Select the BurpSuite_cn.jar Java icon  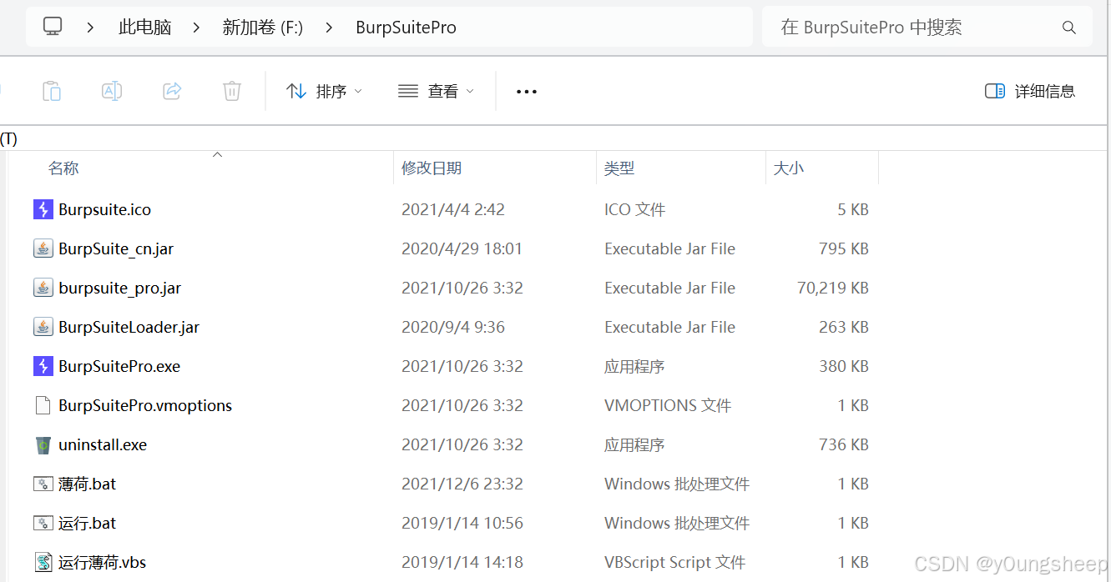click(43, 248)
